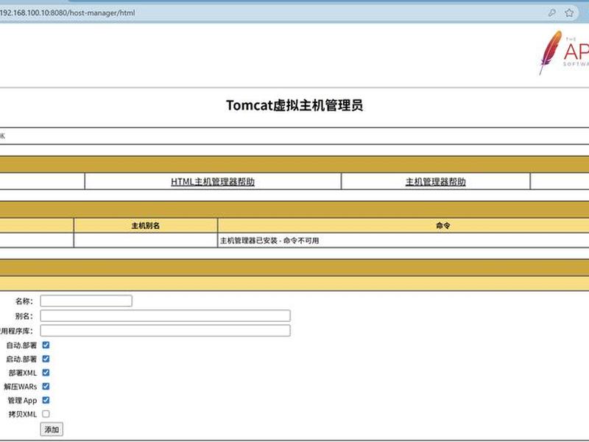589x442 pixels.
Task: Focus the 别名 input field
Action: [x=165, y=316]
